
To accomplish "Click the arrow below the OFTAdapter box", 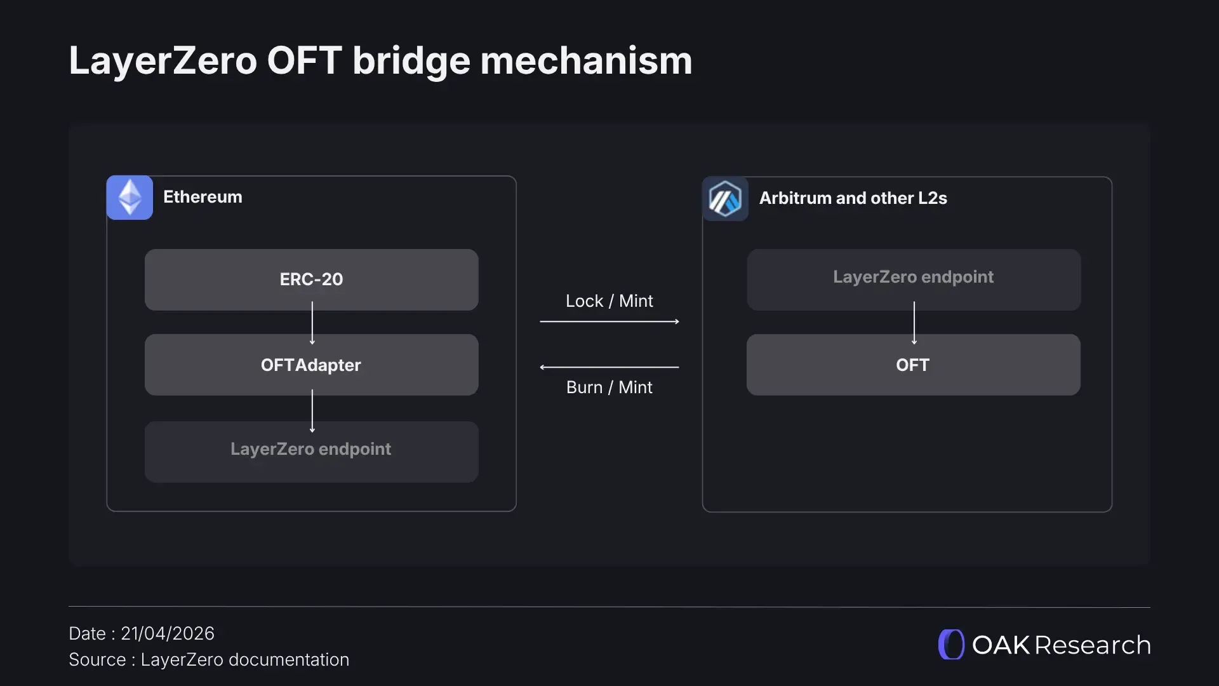I will click(x=312, y=410).
